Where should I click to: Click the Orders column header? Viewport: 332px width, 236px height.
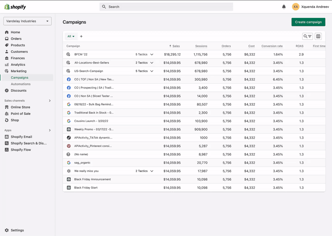pyautogui.click(x=226, y=46)
